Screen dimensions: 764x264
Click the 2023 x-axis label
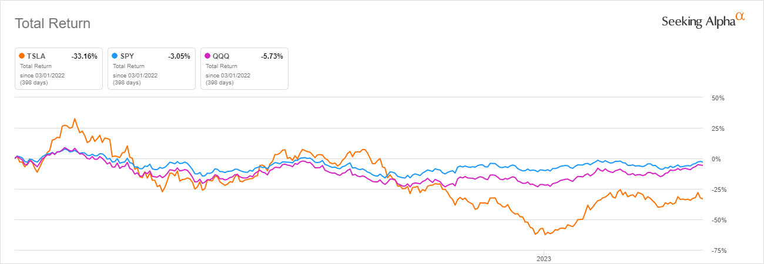[544, 258]
